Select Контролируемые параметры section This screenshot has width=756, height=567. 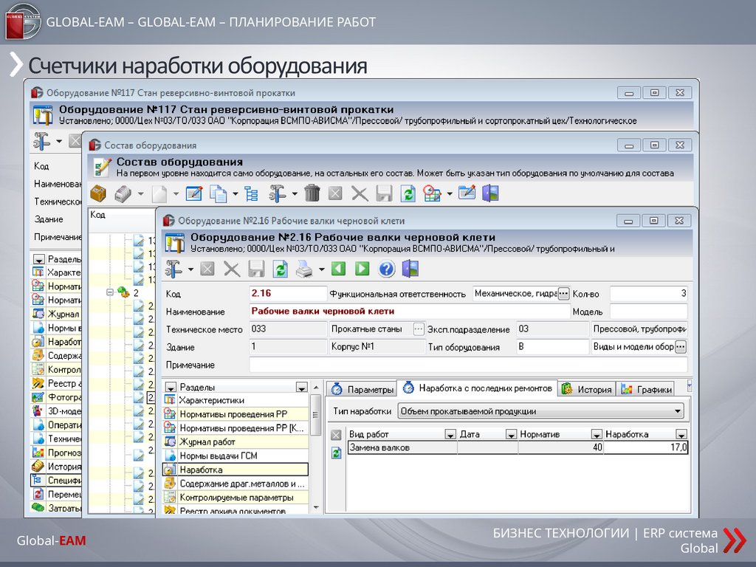click(236, 498)
